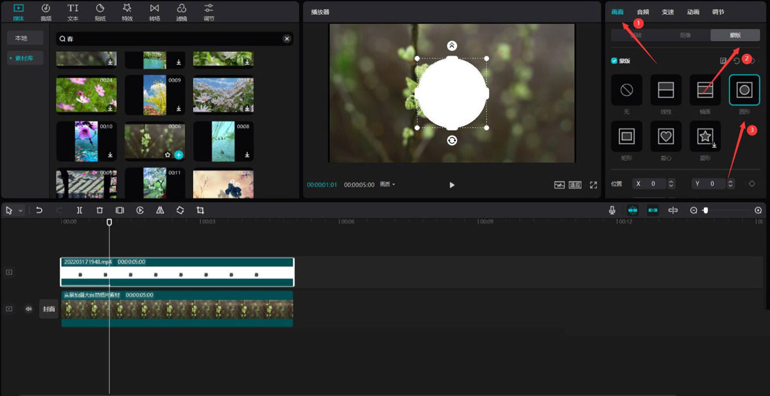Enter fullscreen preview in the player
The image size is (770, 396).
594,185
